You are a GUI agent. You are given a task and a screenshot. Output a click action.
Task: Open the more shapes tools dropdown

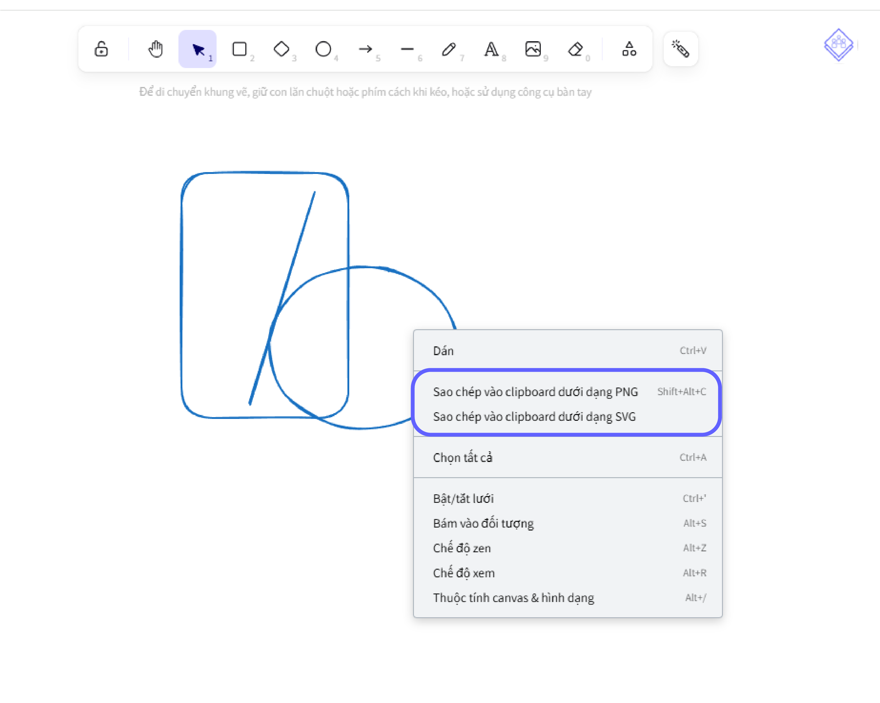point(629,49)
